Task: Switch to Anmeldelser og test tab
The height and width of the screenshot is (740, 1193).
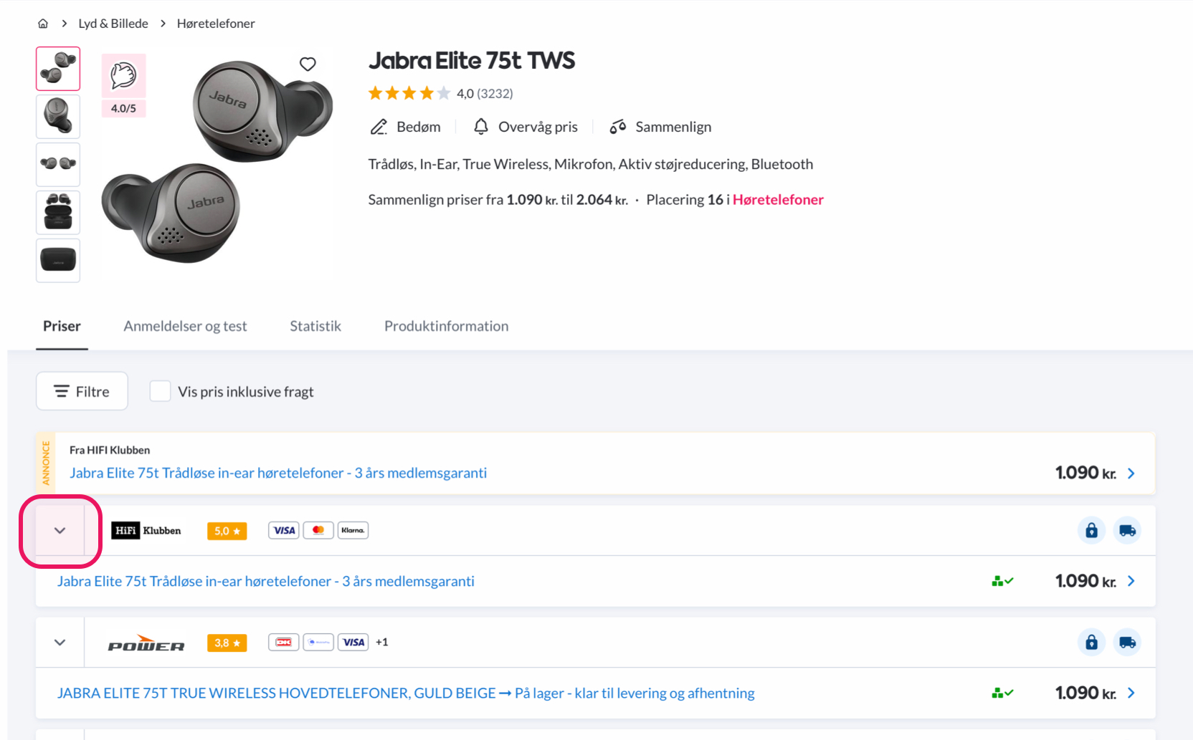Action: [185, 326]
